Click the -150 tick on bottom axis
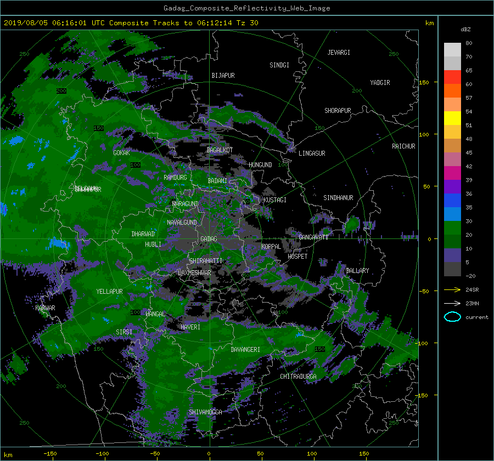This screenshot has width=494, height=461. tap(50, 454)
